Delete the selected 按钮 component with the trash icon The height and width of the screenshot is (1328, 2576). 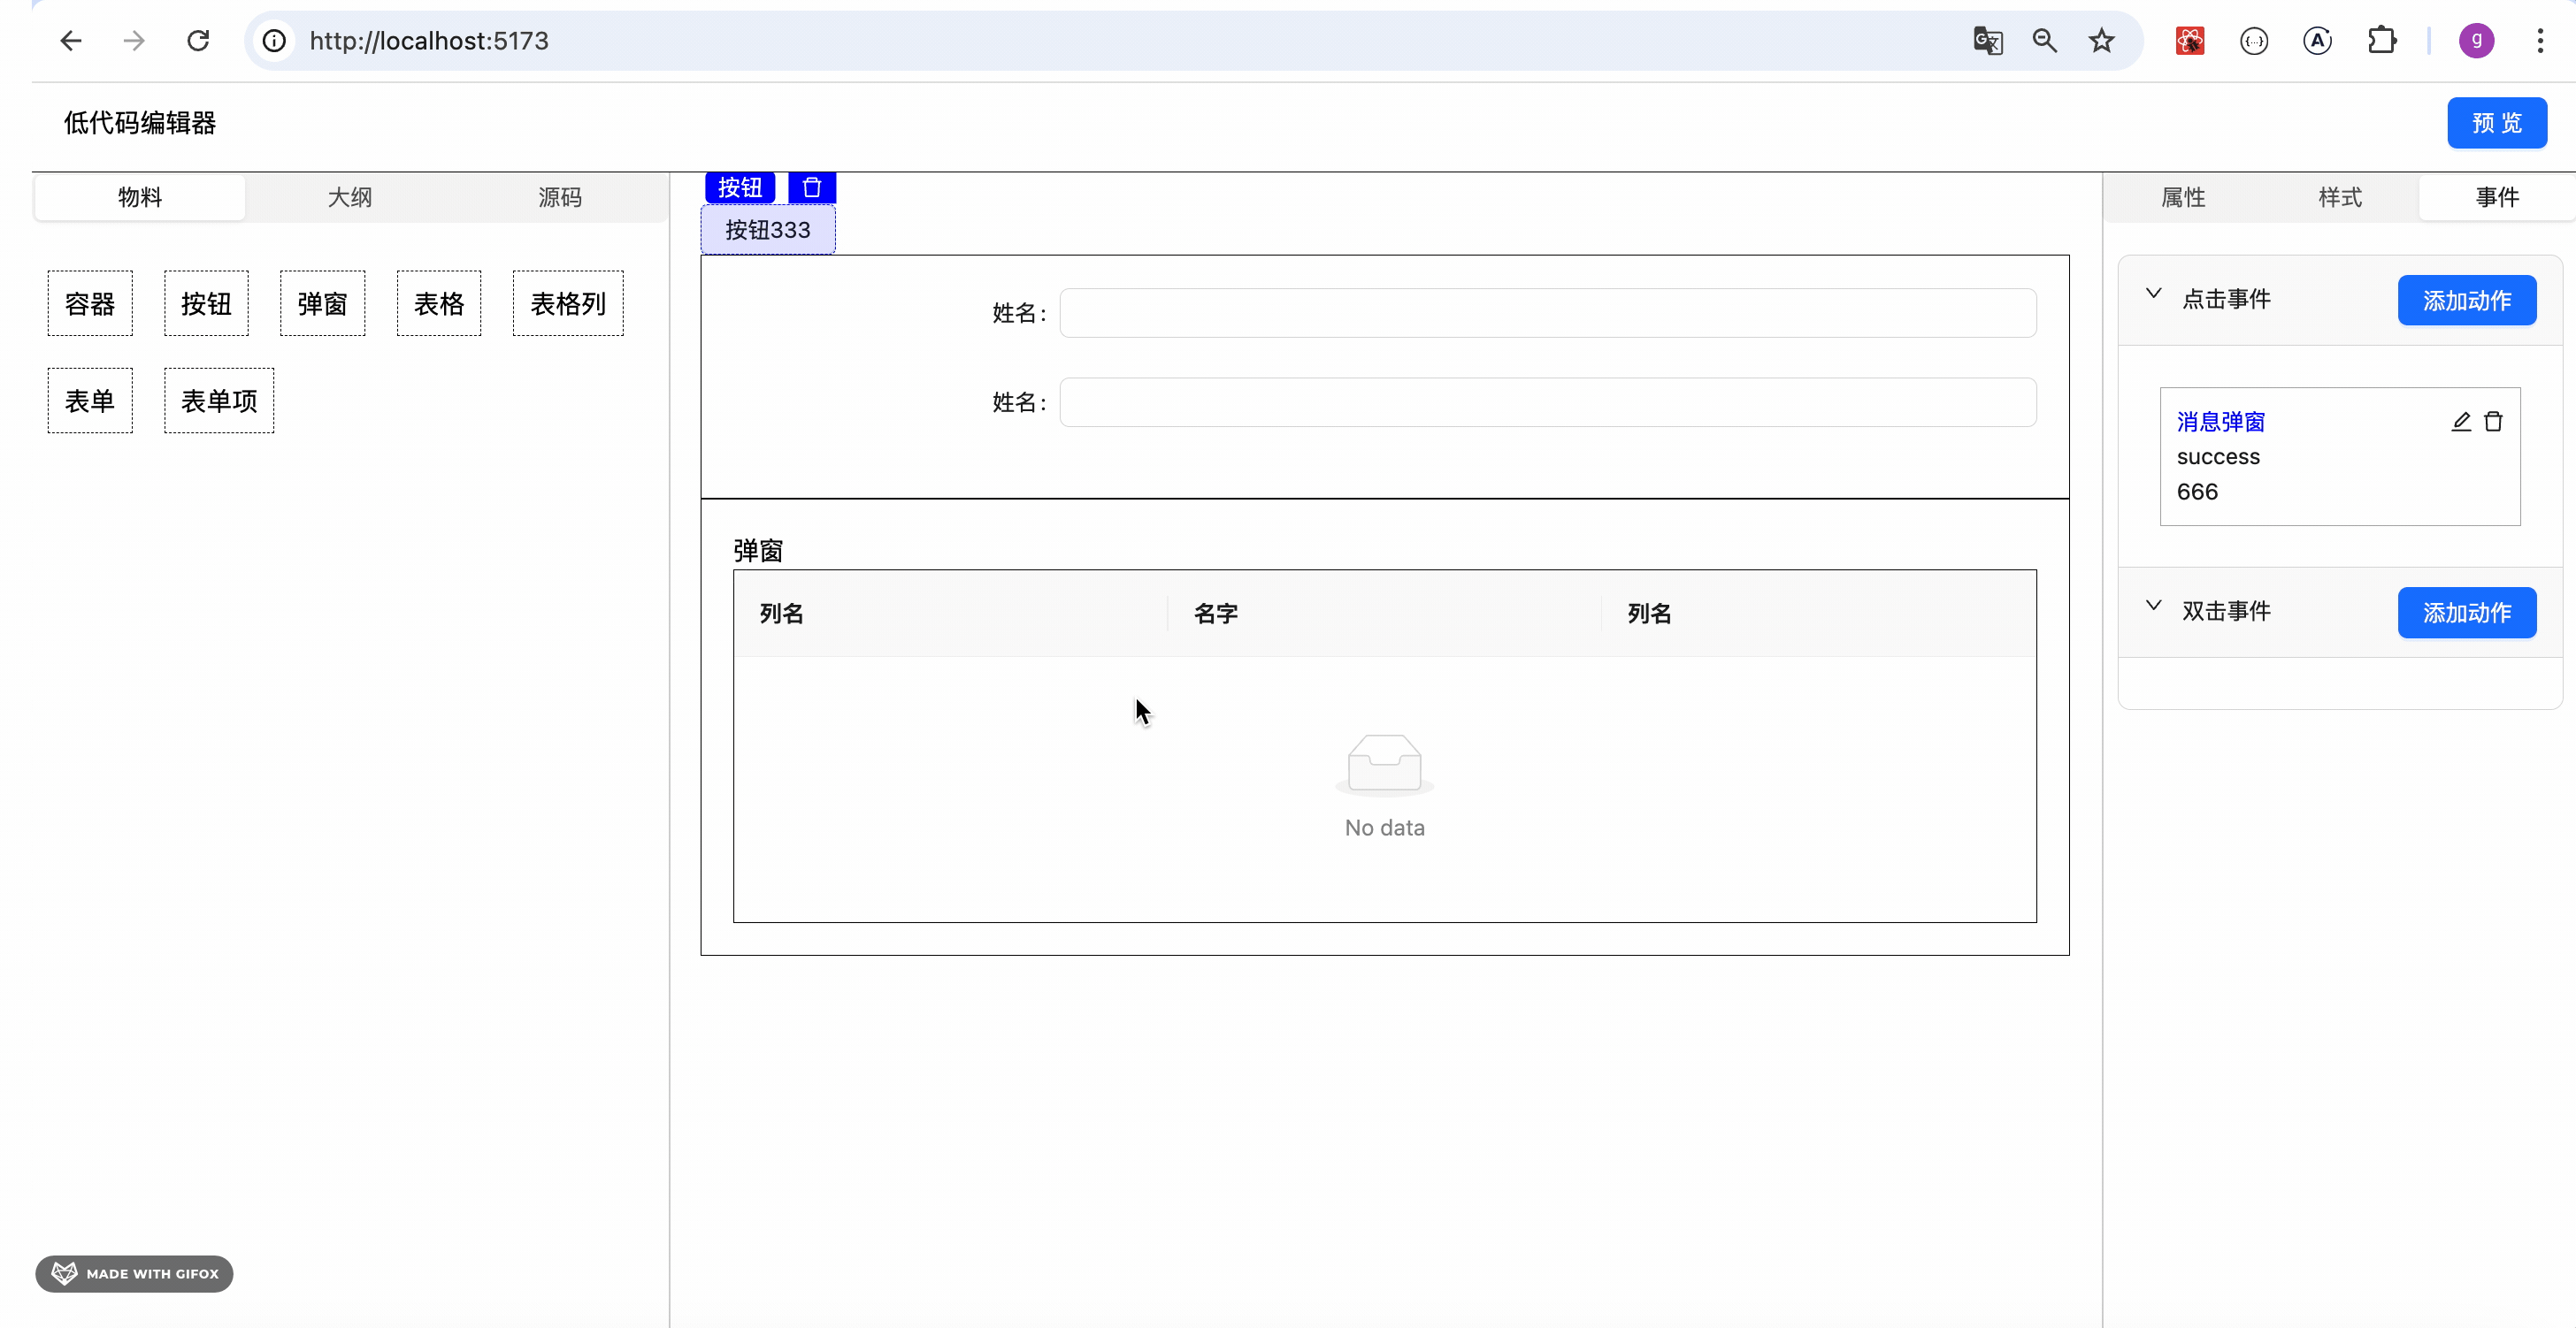click(x=811, y=187)
